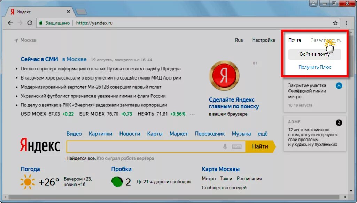Screen dimensions: 357x203
Task: Click the green traffic indicator icon
Action: pyautogui.click(x=117, y=182)
